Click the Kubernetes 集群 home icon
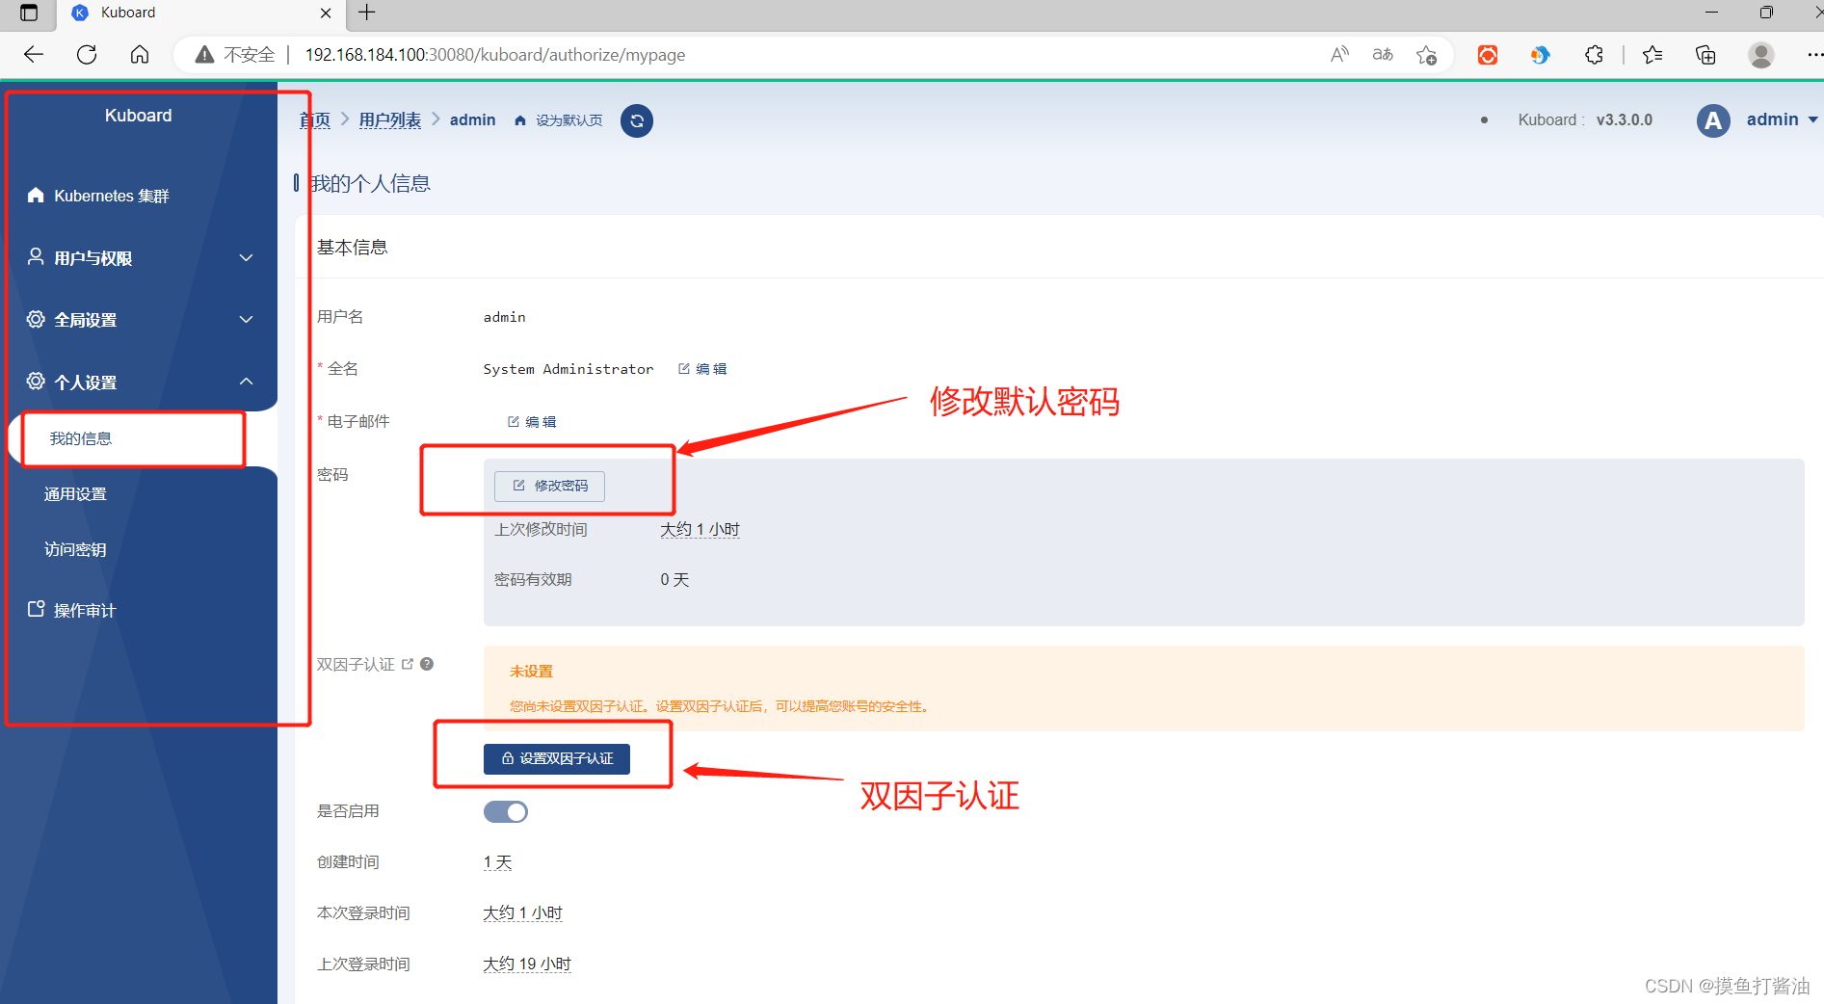This screenshot has width=1824, height=1004. pos(36,195)
